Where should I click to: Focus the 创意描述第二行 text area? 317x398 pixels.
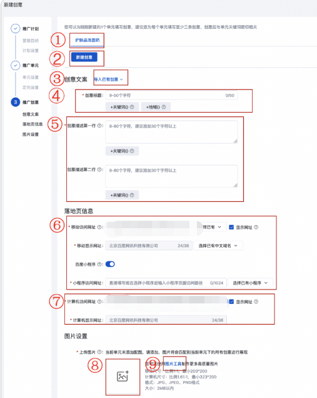[x=172, y=176]
